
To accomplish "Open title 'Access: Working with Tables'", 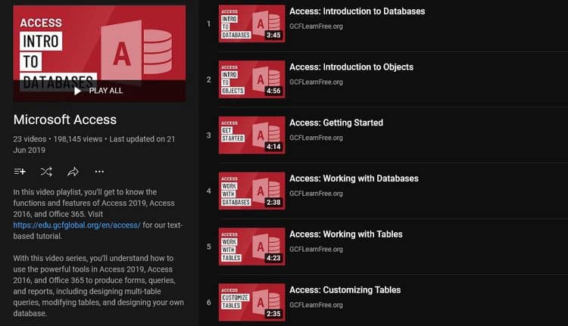I will pos(346,234).
